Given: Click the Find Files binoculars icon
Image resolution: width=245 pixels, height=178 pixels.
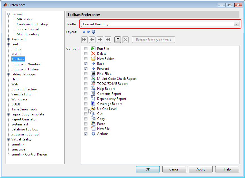Looking at the screenshot, I should [x=93, y=74].
